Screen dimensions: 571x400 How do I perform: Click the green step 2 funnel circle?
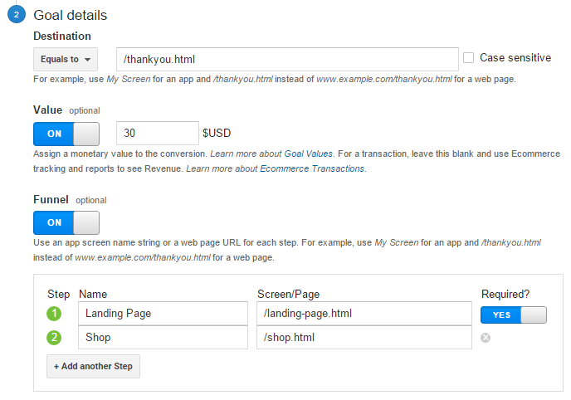pyautogui.click(x=54, y=338)
